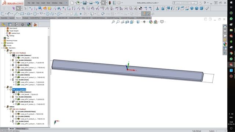
Task: Tick checkbox of operation under T1 Ø63.000 in op1
Action: [16, 58]
